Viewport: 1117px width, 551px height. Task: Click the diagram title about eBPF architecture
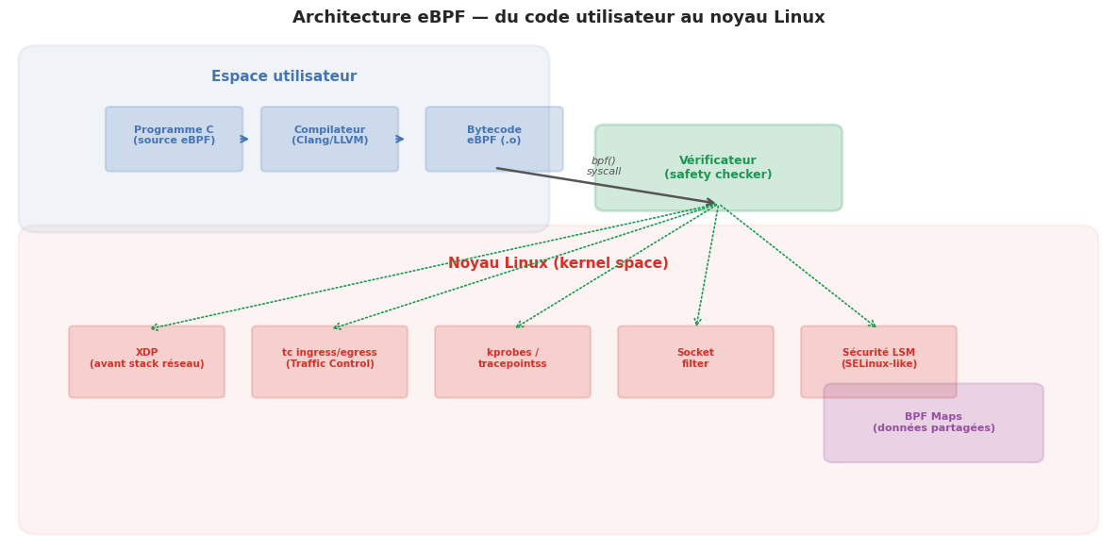coord(558,18)
